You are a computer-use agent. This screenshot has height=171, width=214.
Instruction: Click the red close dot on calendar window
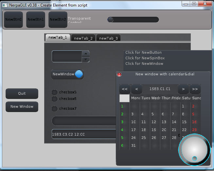(x=119, y=75)
